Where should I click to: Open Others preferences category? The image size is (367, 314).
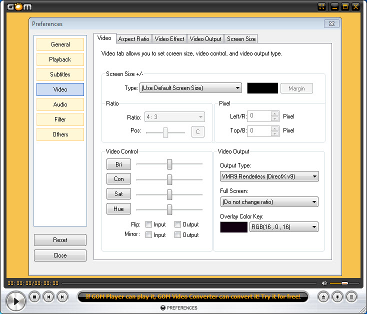tap(60, 134)
